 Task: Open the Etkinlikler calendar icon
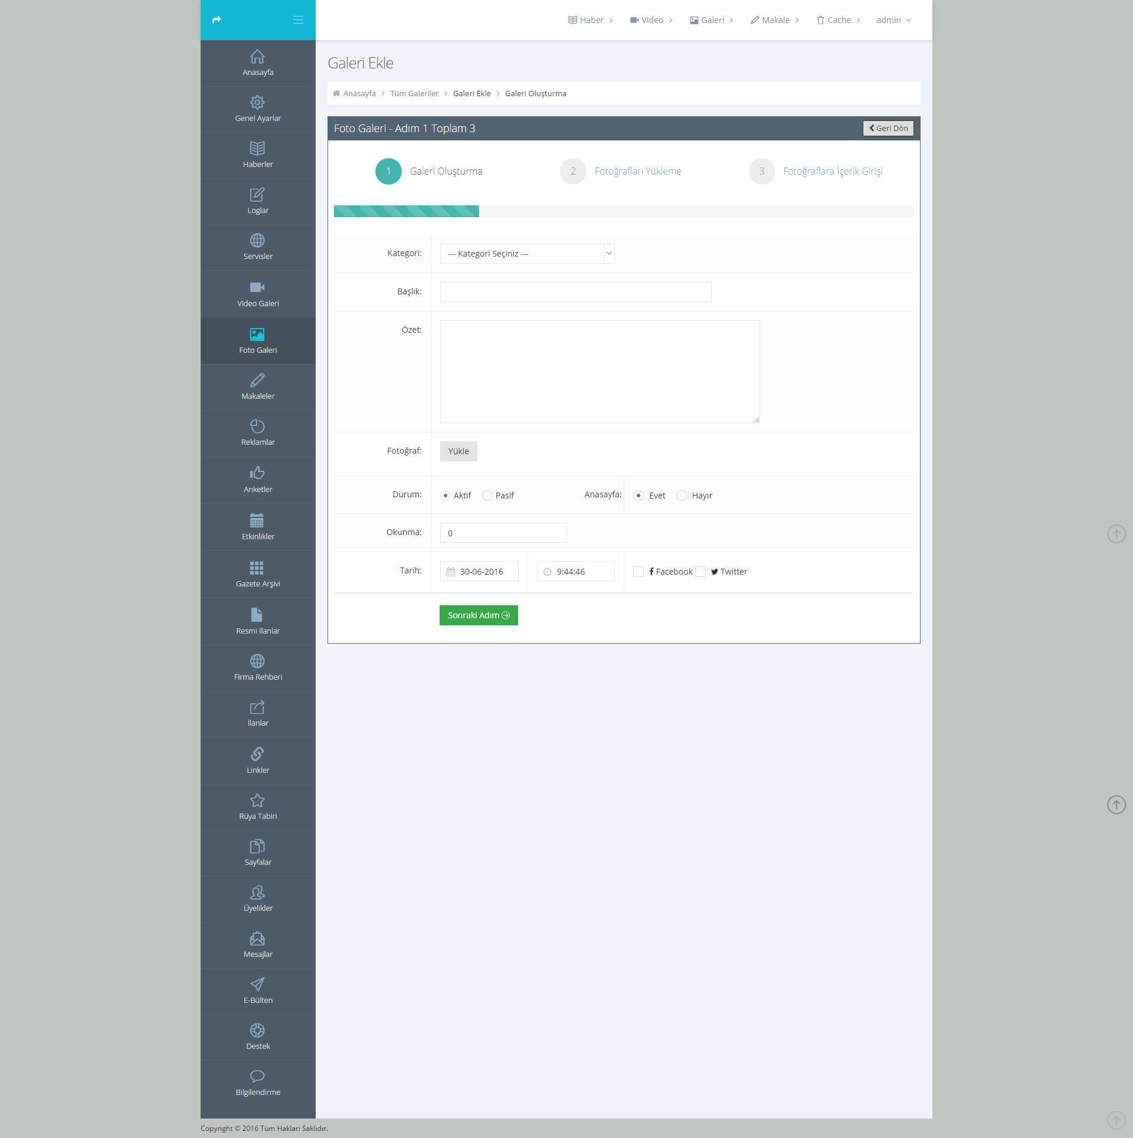(x=257, y=520)
